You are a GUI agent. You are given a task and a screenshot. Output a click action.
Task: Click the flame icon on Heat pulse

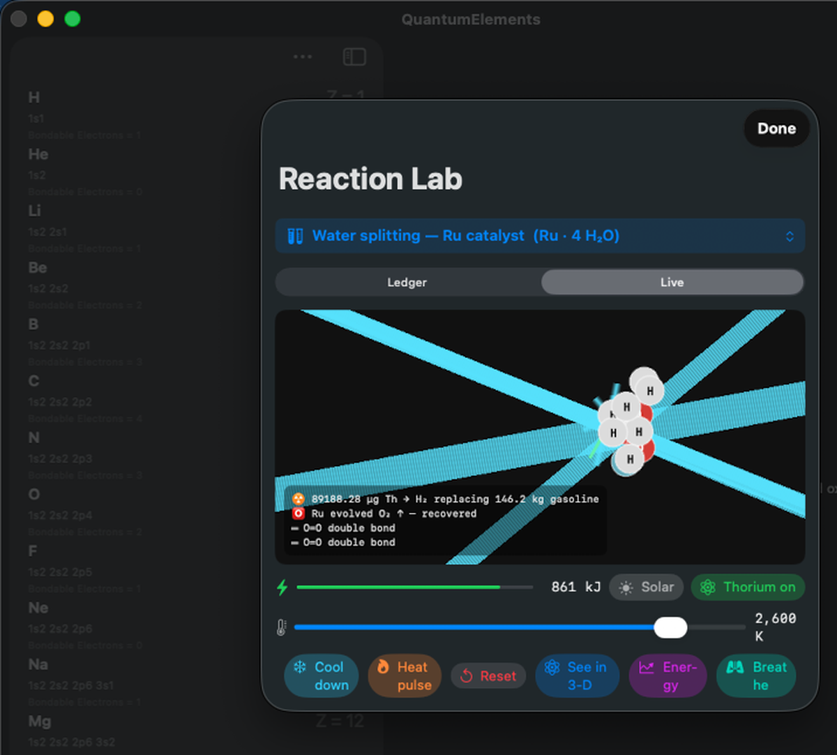[x=383, y=667]
